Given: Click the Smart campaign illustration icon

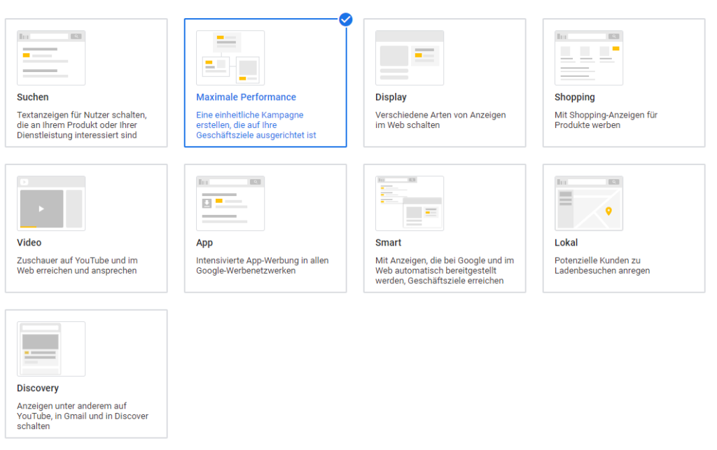Looking at the screenshot, I should (410, 203).
